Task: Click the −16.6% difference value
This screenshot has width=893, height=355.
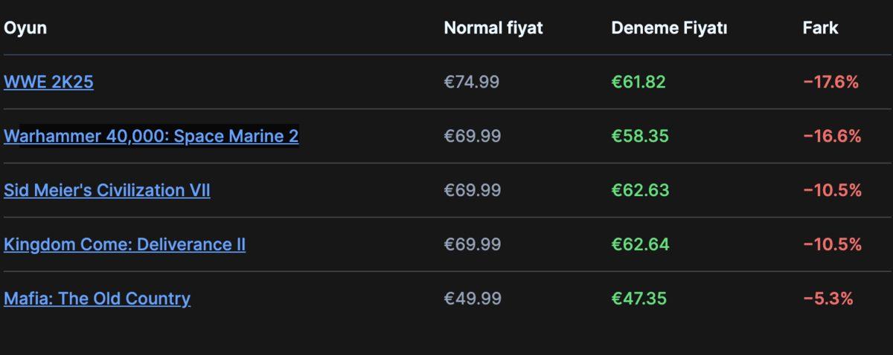Action: coord(832,136)
